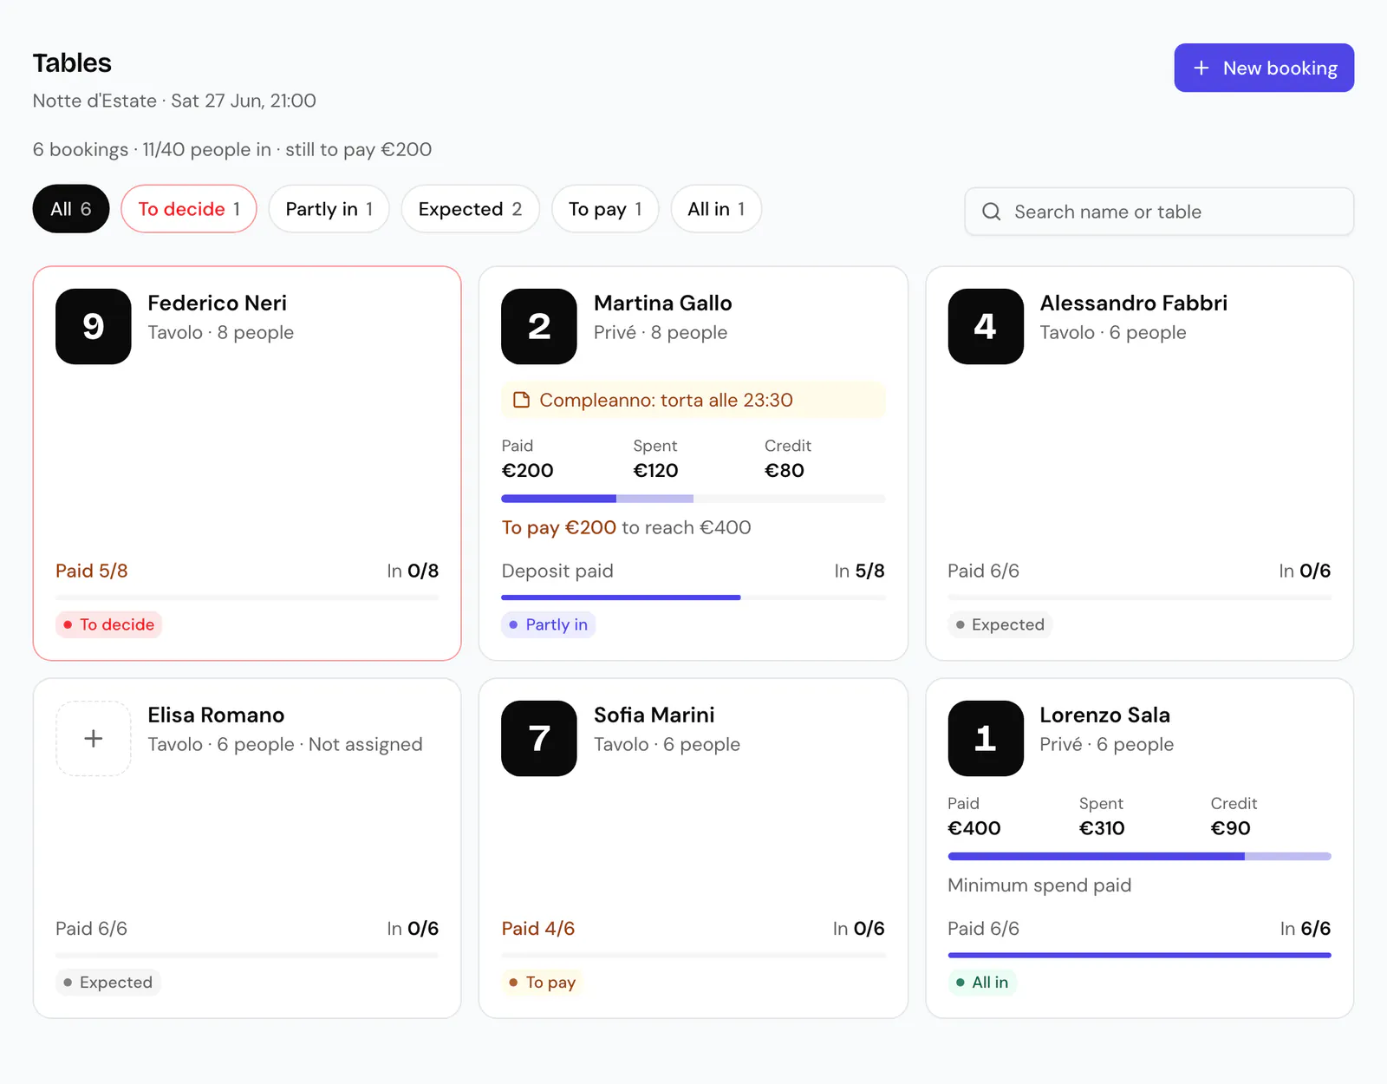Image resolution: width=1387 pixels, height=1084 pixels.
Task: Click the Compleanno: torta alle 23:30 note
Action: 693,400
